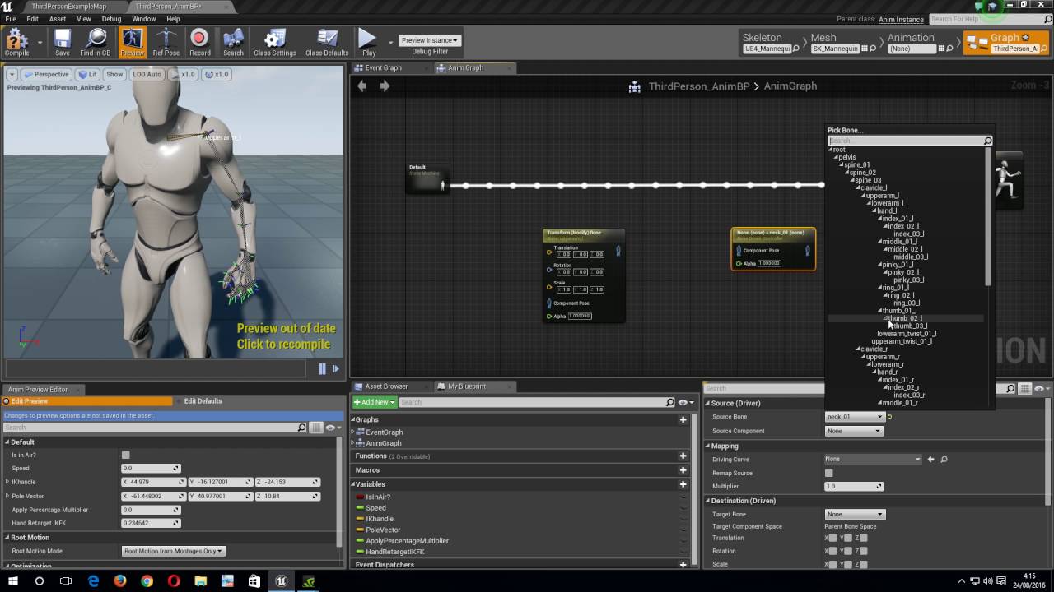The height and width of the screenshot is (592, 1054).
Task: Pause the viewport animation preview
Action: click(x=323, y=369)
